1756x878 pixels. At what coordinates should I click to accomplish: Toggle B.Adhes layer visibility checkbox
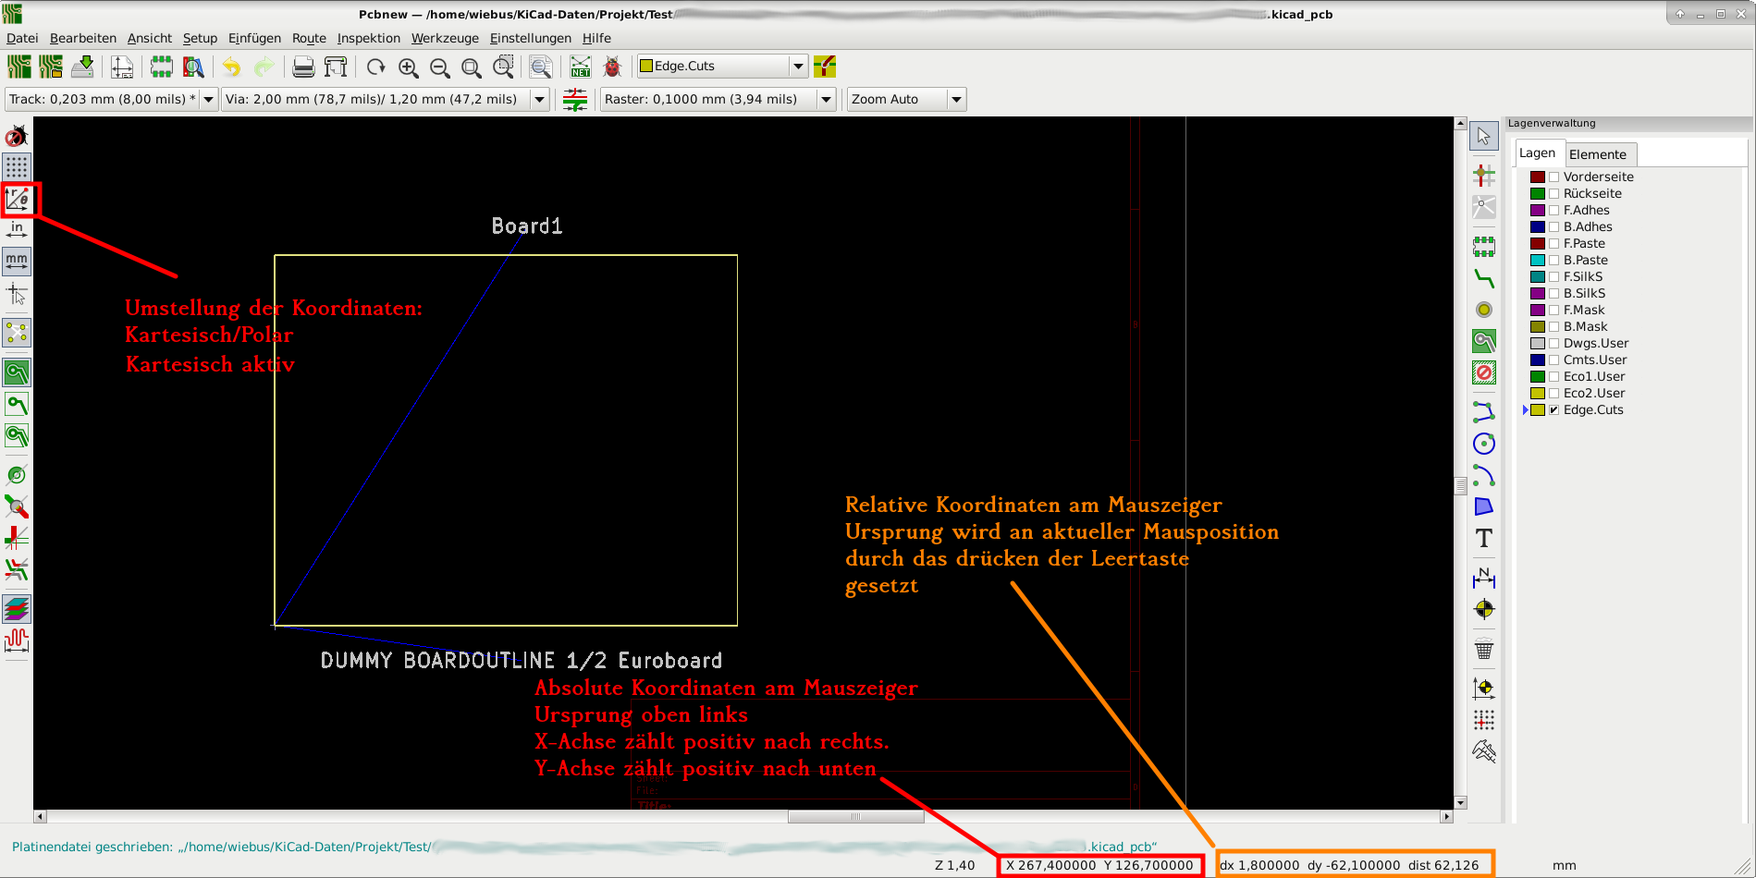(1554, 227)
